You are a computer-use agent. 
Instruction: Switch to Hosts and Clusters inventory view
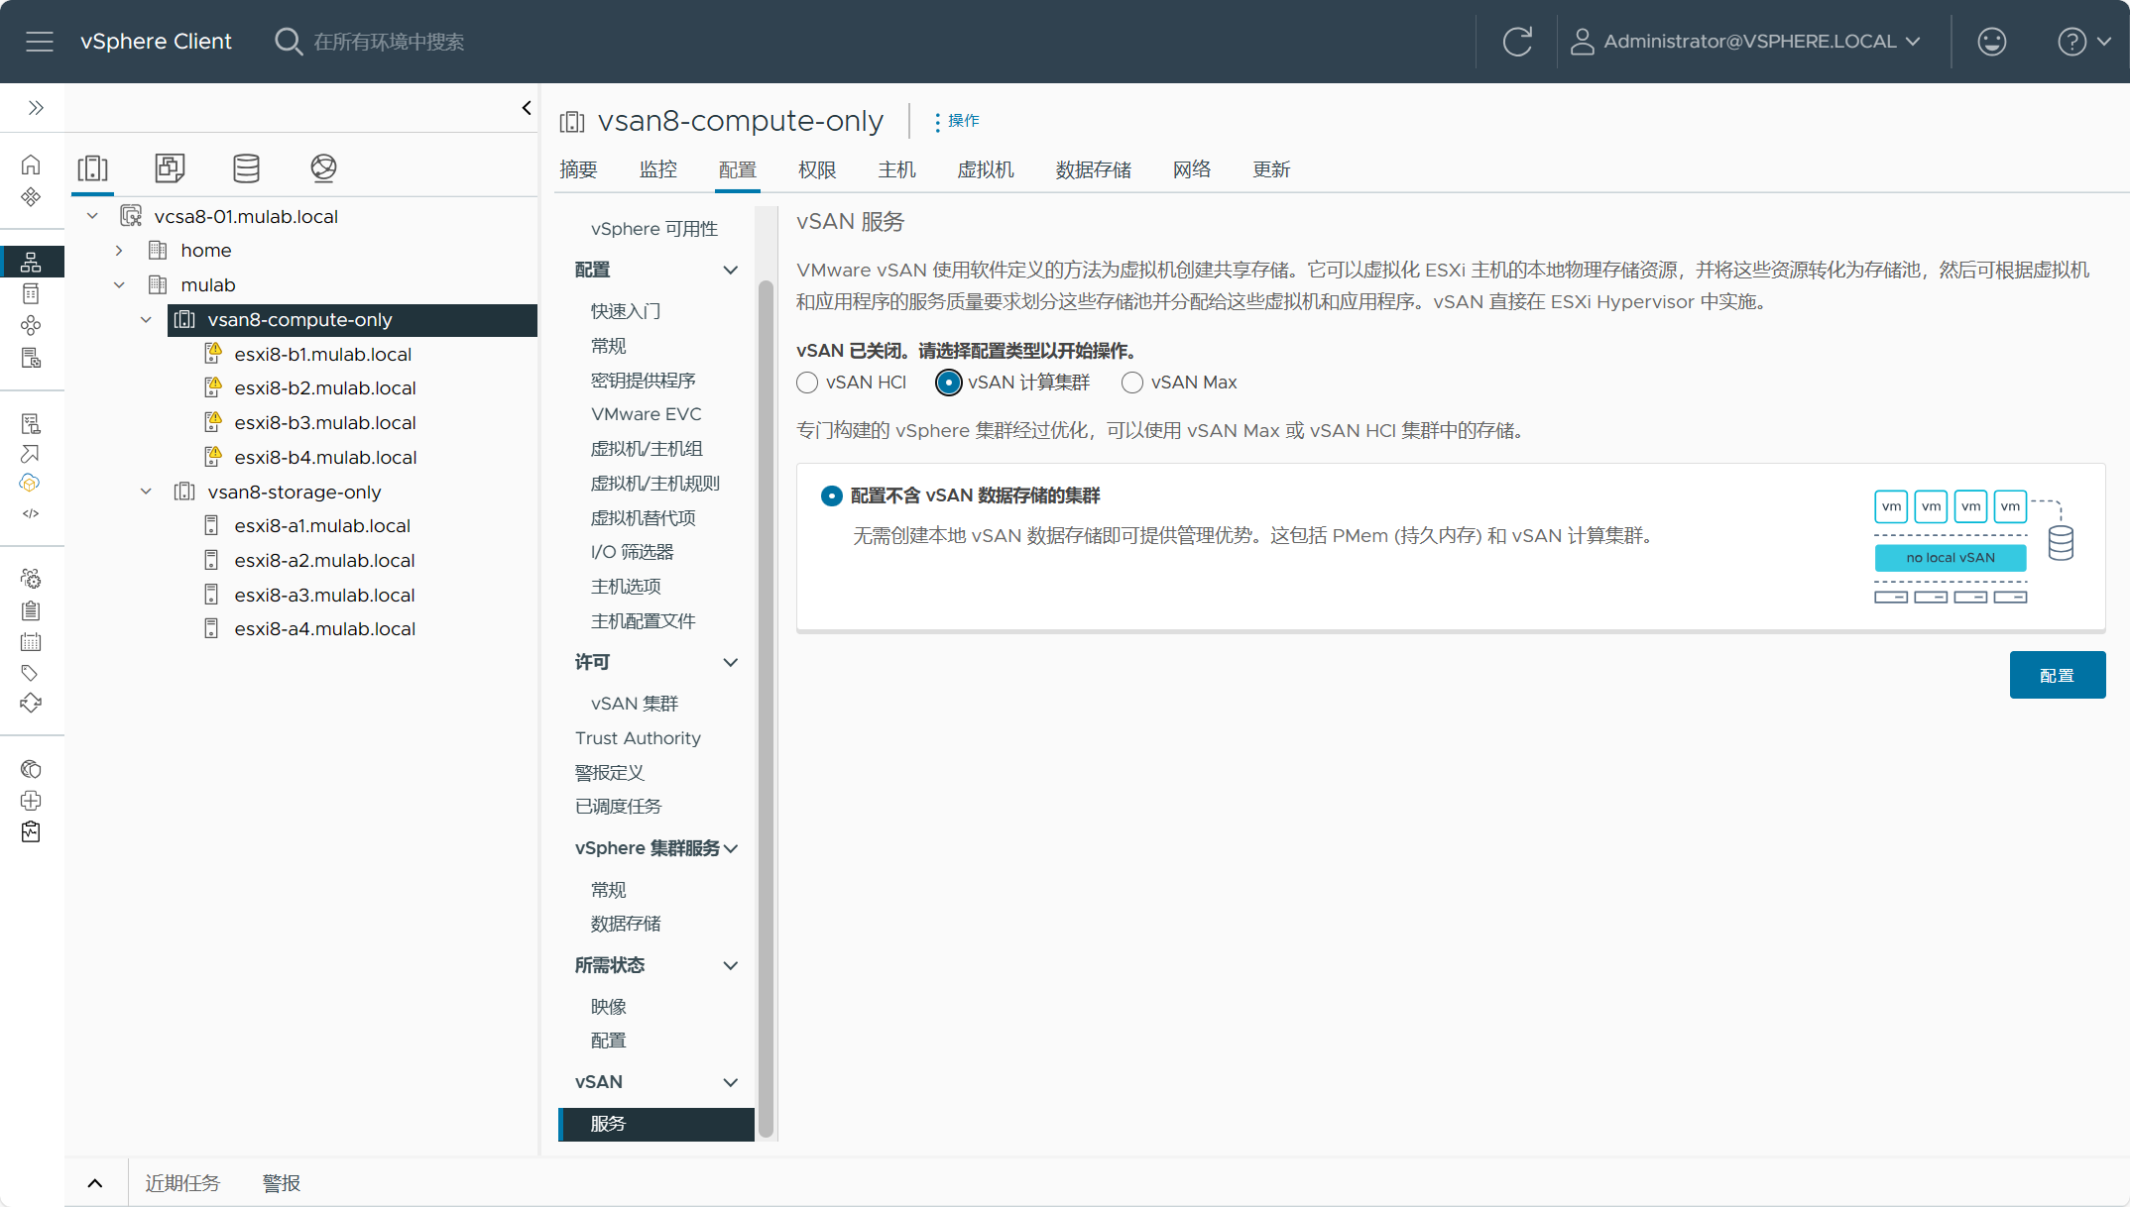(93, 167)
